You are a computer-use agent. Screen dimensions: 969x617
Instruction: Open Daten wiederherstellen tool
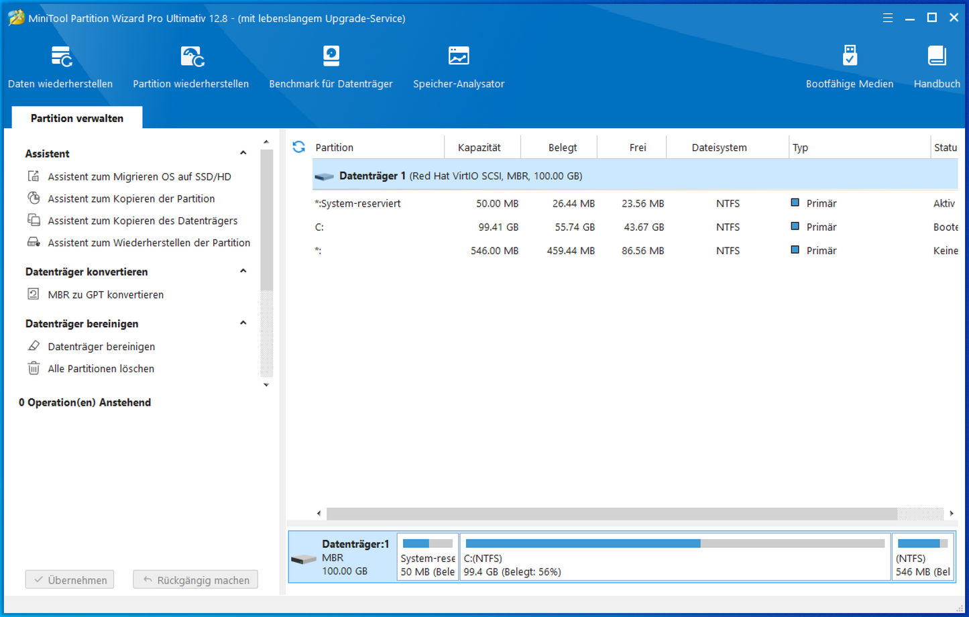[60, 67]
